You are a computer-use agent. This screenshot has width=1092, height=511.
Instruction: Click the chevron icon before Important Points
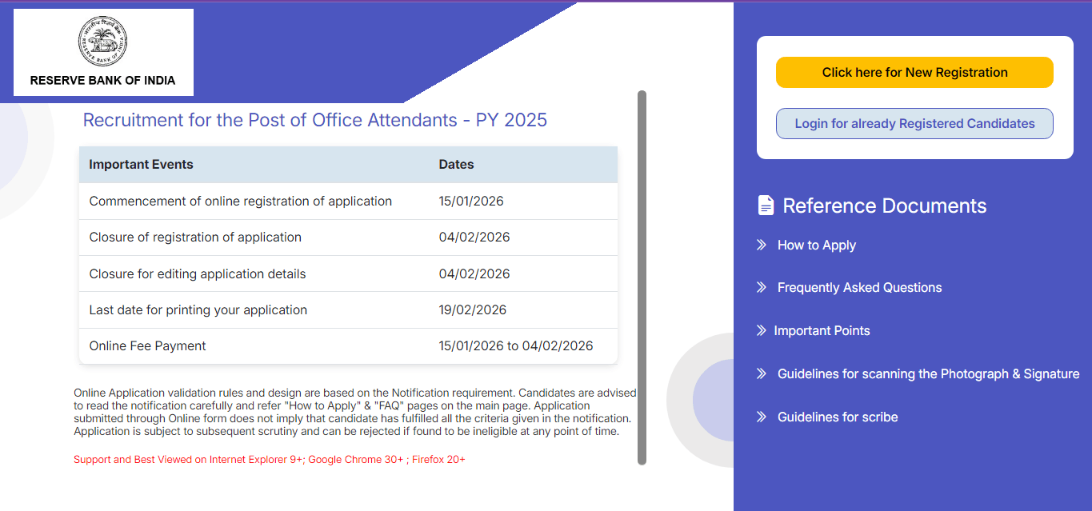760,330
